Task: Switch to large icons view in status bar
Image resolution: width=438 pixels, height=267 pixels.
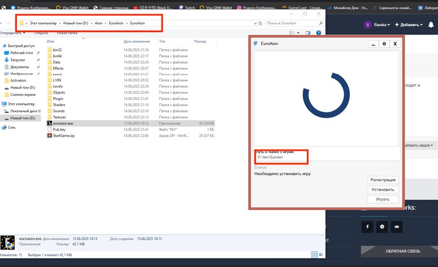Action: click(x=321, y=255)
